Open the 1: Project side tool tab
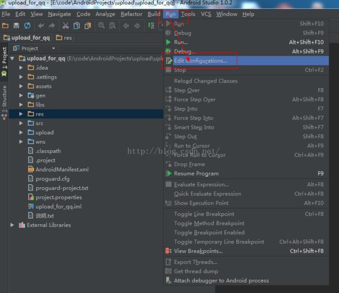 (x=4, y=62)
